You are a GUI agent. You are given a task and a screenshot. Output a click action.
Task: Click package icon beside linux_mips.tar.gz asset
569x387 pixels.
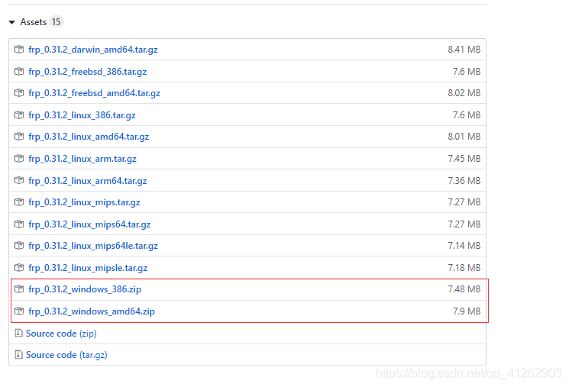click(x=19, y=202)
